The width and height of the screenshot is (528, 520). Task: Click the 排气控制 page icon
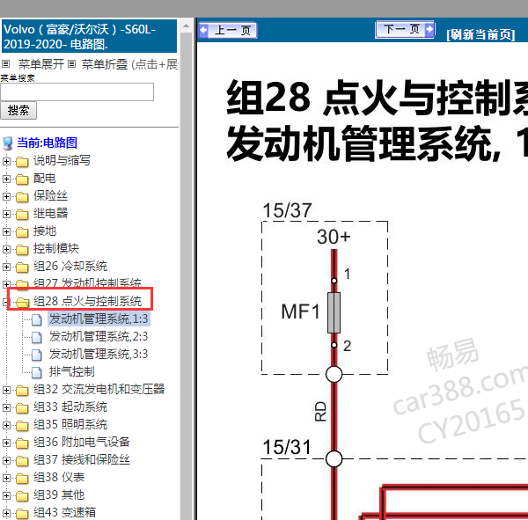point(37,372)
